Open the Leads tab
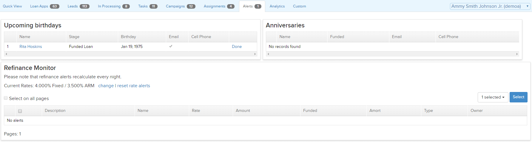Screen dimensions: 532x142 [78, 6]
